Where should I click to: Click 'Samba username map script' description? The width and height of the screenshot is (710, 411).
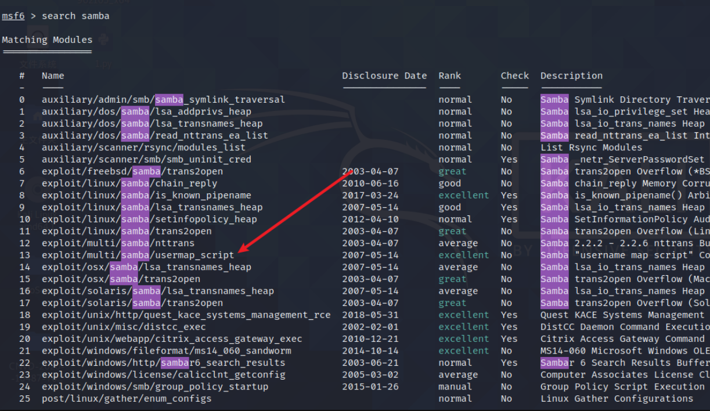click(625, 255)
